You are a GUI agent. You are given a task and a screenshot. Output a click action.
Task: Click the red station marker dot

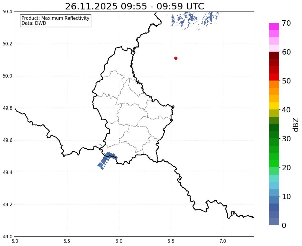point(176,58)
